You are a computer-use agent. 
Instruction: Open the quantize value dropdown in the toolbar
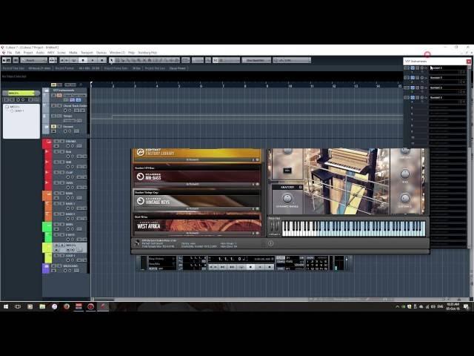pos(292,60)
